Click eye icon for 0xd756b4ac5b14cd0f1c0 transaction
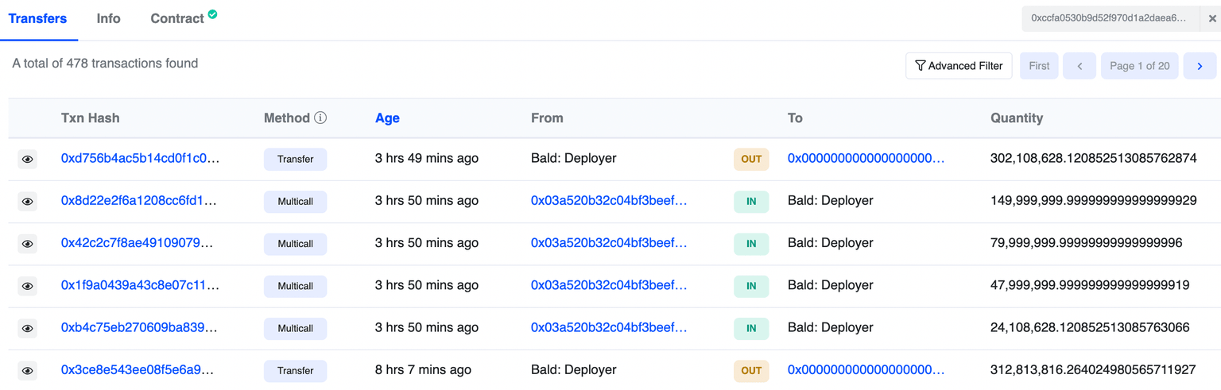Image resolution: width=1221 pixels, height=390 pixels. point(27,160)
